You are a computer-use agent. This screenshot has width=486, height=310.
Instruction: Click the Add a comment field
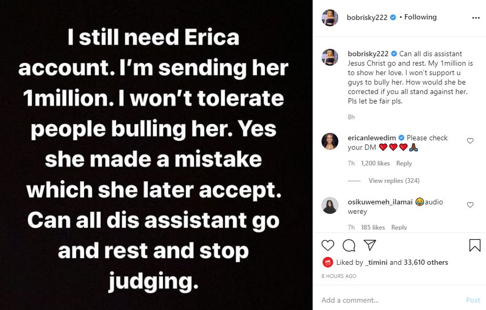389,300
